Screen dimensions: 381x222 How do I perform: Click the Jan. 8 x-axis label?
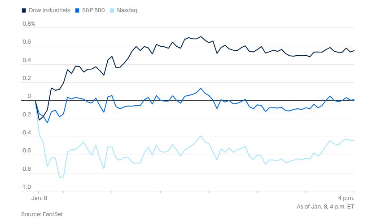pos(40,198)
